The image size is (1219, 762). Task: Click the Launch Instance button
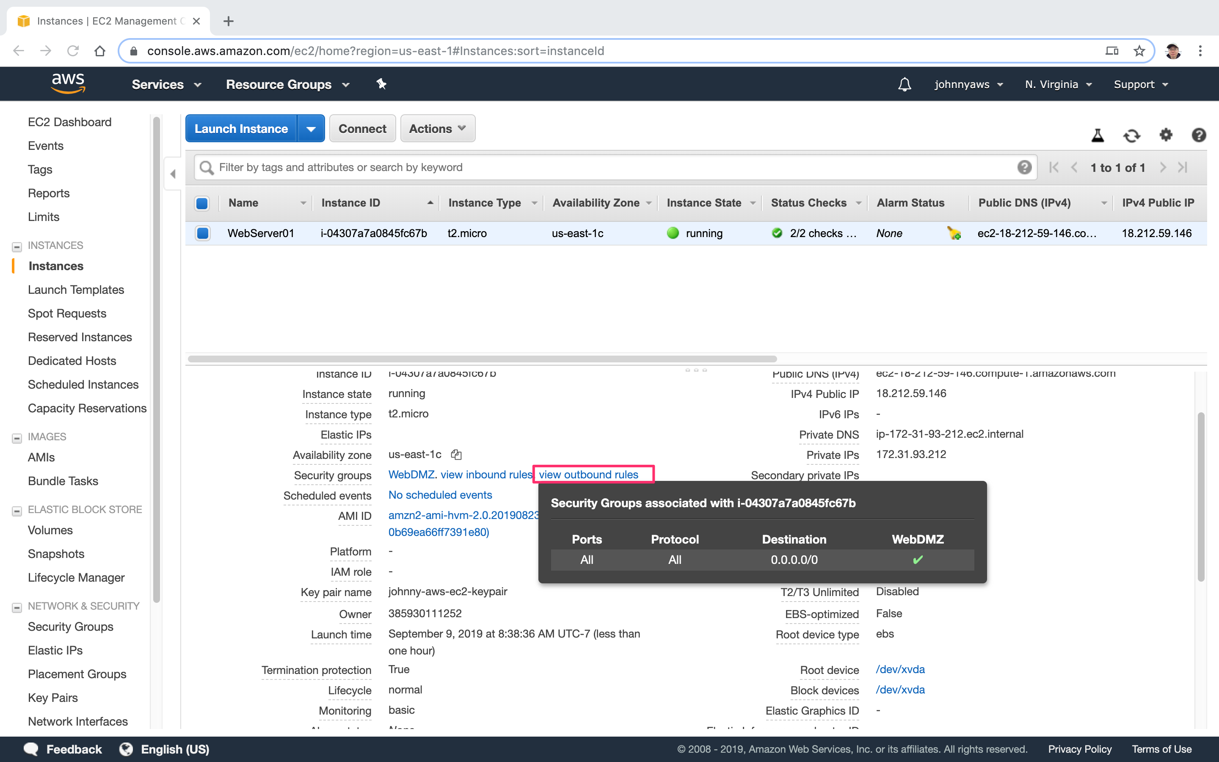point(241,129)
